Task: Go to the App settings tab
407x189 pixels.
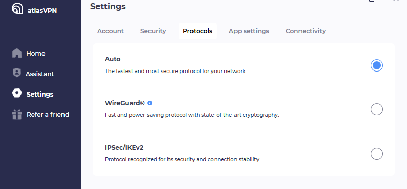Action: pyautogui.click(x=249, y=31)
